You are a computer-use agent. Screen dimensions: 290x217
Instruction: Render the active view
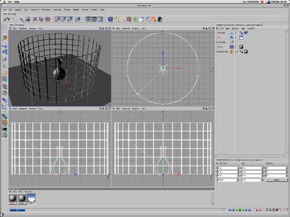(x=88, y=19)
